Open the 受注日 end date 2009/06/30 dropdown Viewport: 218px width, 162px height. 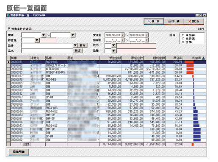point(147,35)
